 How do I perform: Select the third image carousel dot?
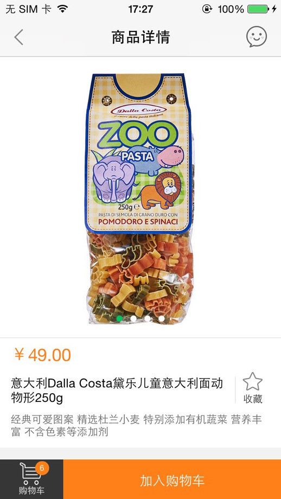pos(148,318)
